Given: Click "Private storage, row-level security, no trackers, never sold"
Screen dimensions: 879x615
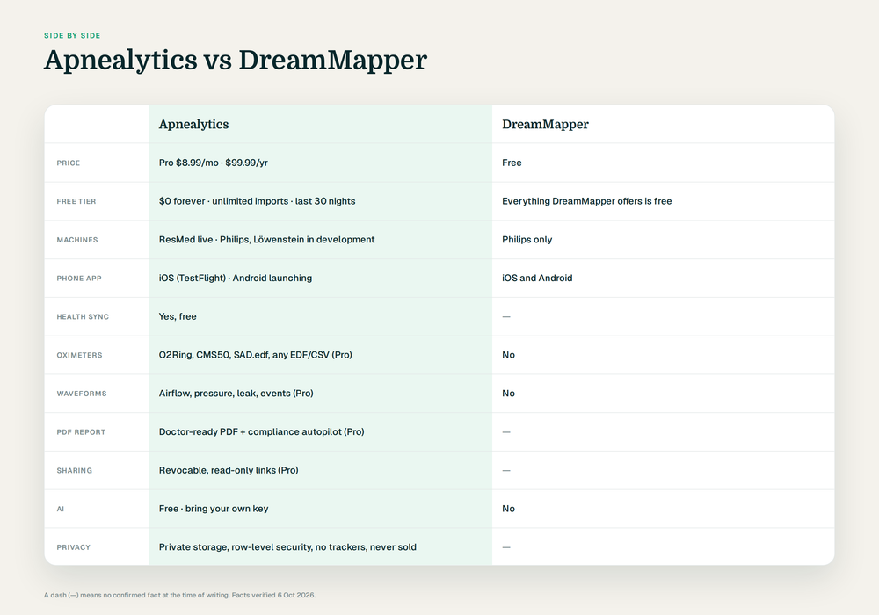Looking at the screenshot, I should coord(287,546).
